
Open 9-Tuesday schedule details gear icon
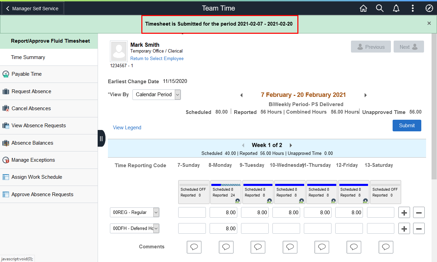click(x=269, y=201)
